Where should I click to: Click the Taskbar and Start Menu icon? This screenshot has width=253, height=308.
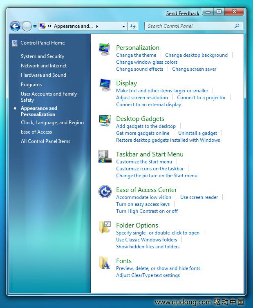pos(105,156)
